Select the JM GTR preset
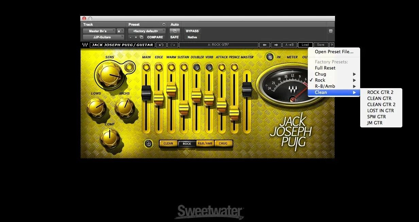419x222 pixels. 381,123
